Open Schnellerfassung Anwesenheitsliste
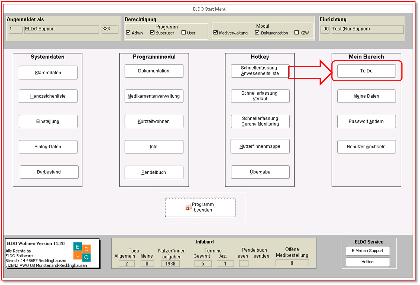Image resolution: width=420 pixels, height=285 pixels. click(x=260, y=71)
